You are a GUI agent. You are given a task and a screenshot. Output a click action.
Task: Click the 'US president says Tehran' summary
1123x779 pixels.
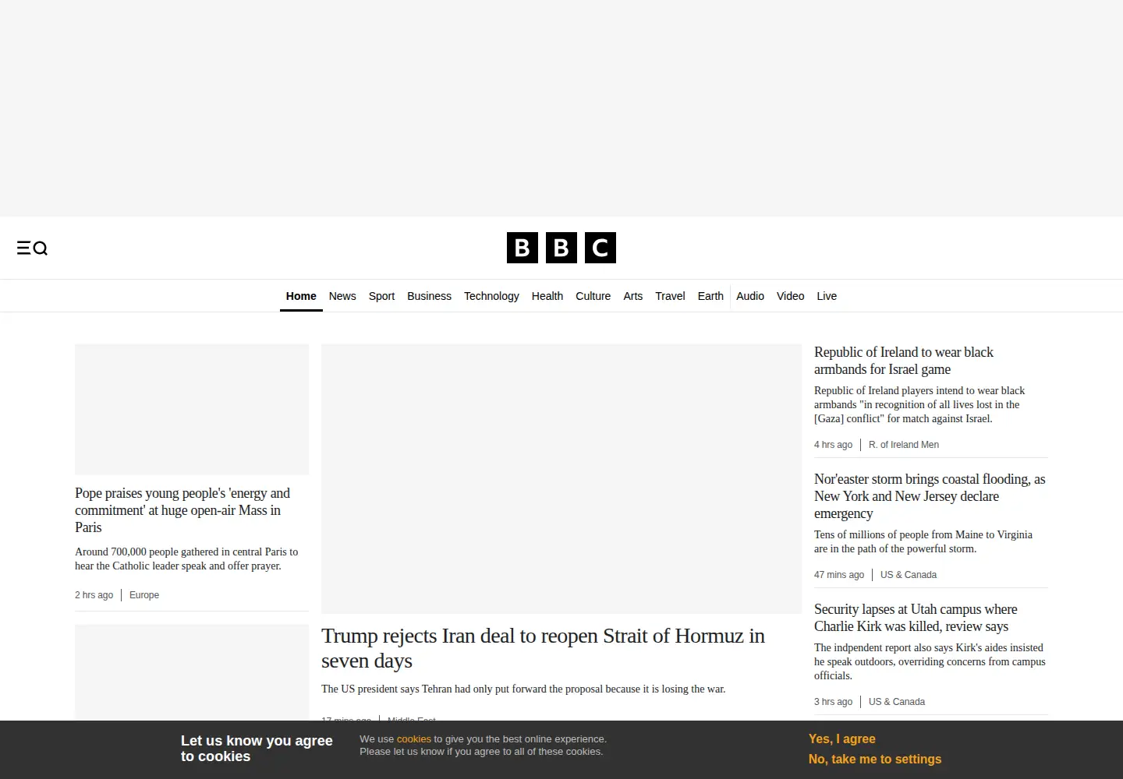point(523,689)
